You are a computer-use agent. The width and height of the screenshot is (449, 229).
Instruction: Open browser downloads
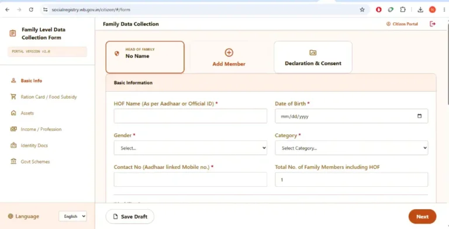click(420, 10)
